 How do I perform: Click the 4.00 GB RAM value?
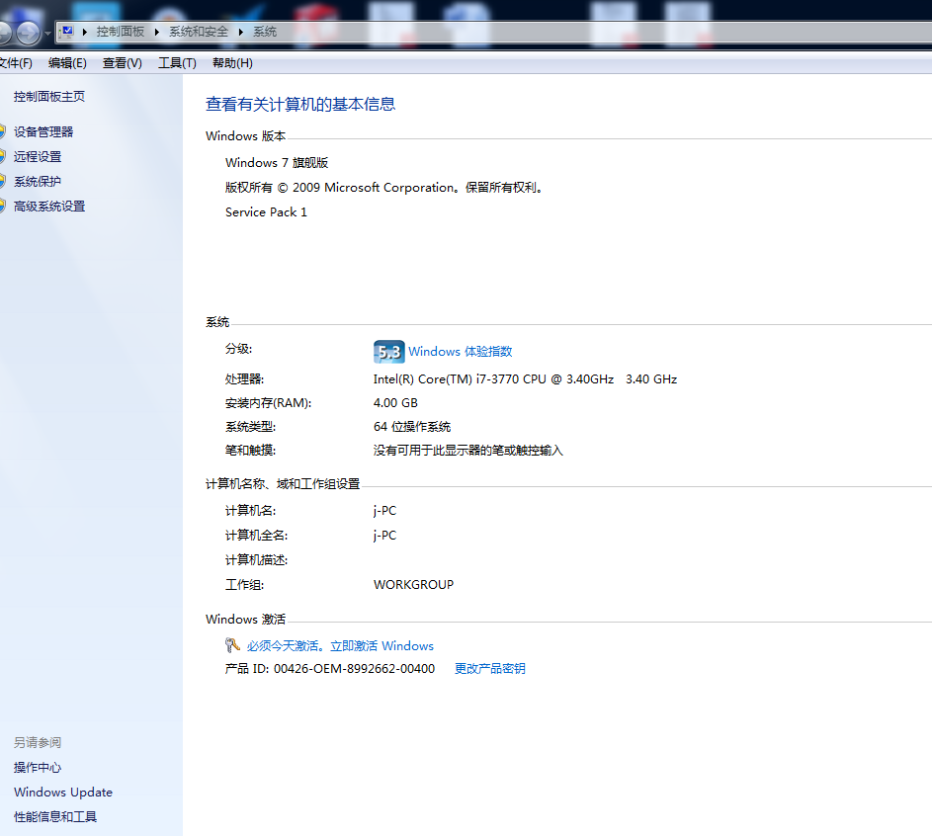pos(395,403)
